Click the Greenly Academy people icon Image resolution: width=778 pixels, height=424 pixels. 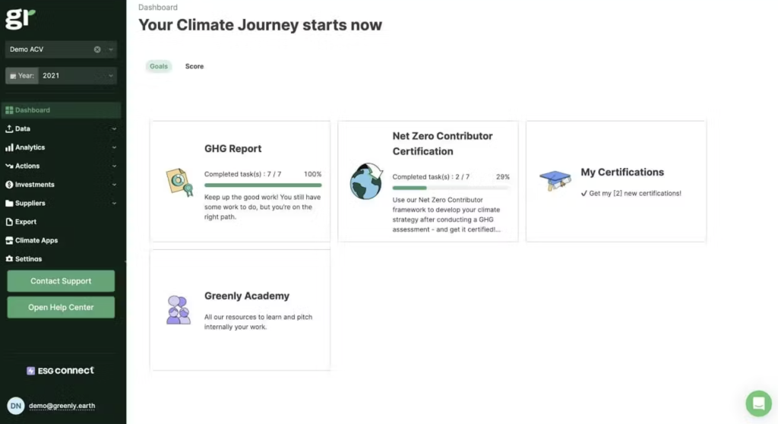179,309
